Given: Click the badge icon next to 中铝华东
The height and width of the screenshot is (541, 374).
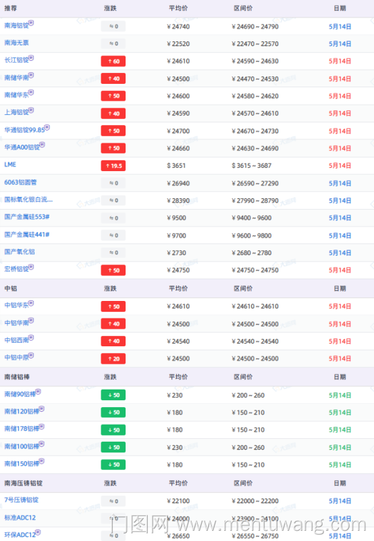Looking at the screenshot, I should point(31,303).
